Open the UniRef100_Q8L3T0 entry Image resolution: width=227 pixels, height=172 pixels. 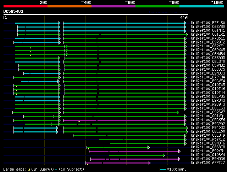pyautogui.click(x=208, y=62)
